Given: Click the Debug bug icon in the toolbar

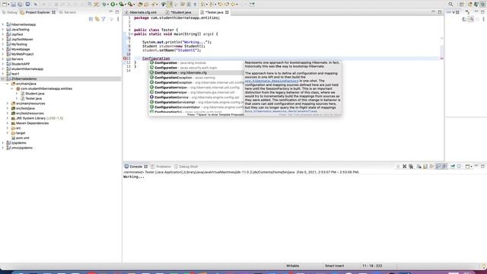Looking at the screenshot, I should coord(104,5).
